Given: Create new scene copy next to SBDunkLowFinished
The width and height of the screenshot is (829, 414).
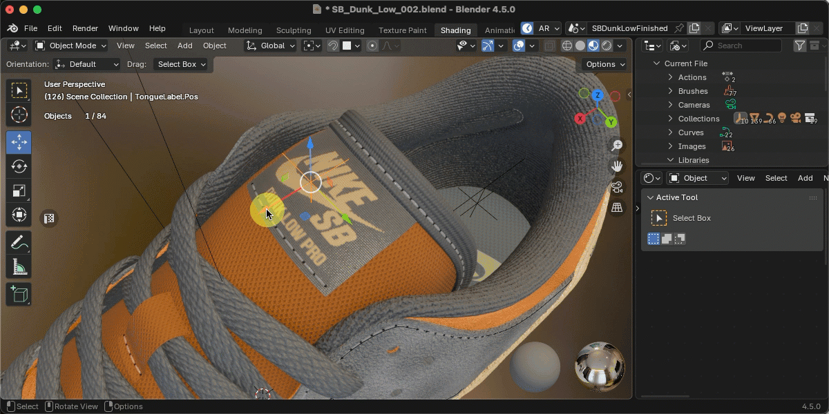Looking at the screenshot, I should (694, 28).
